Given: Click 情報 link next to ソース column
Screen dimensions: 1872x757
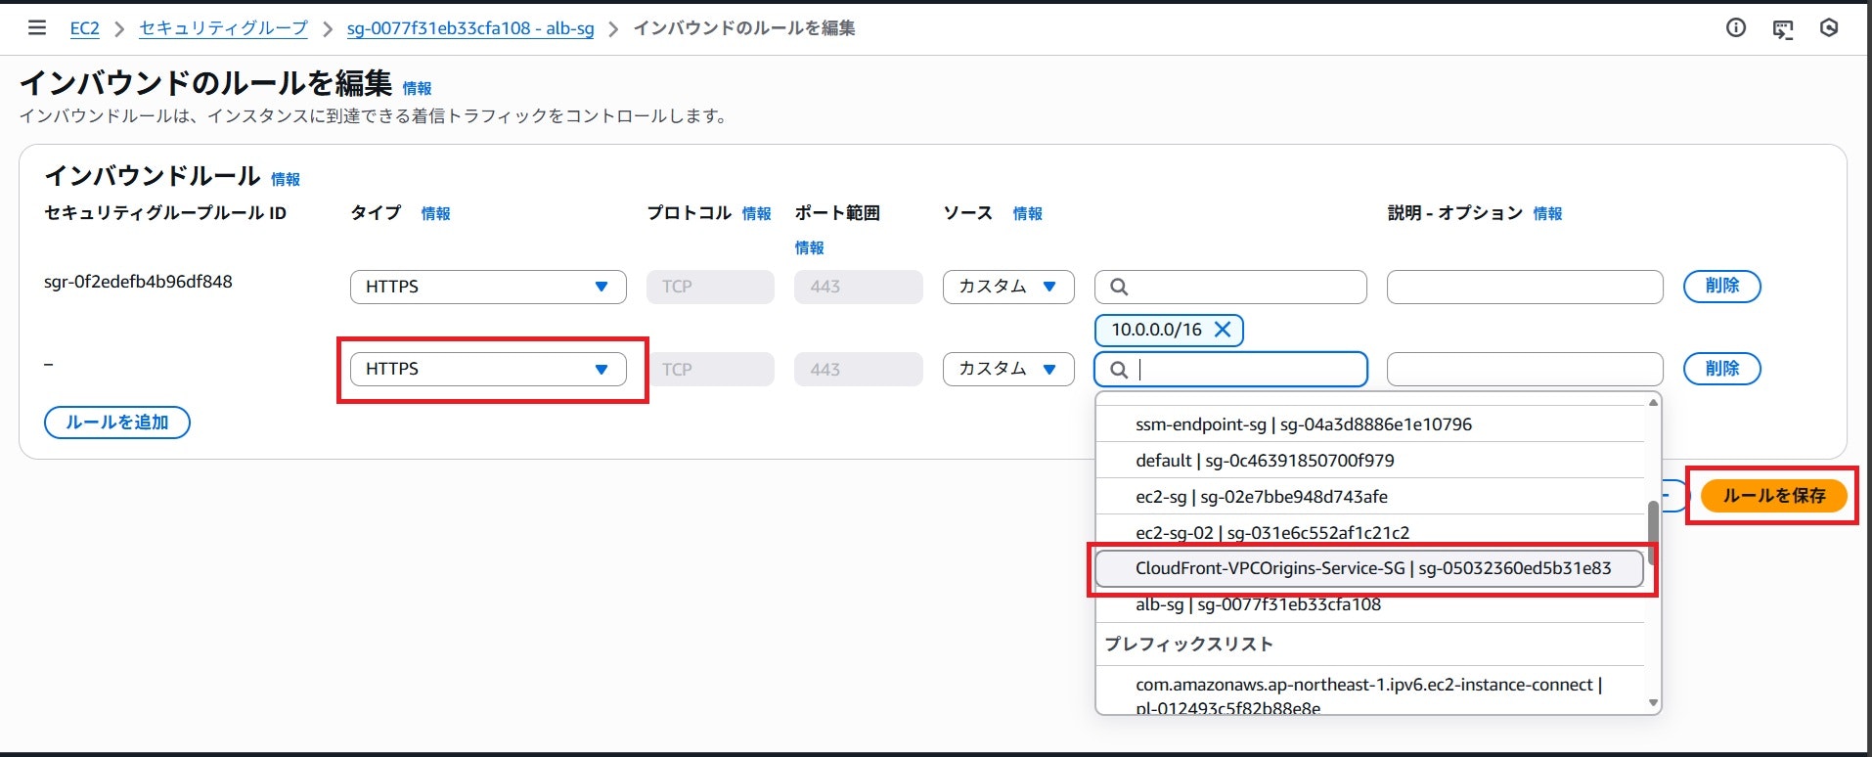Looking at the screenshot, I should (1028, 213).
